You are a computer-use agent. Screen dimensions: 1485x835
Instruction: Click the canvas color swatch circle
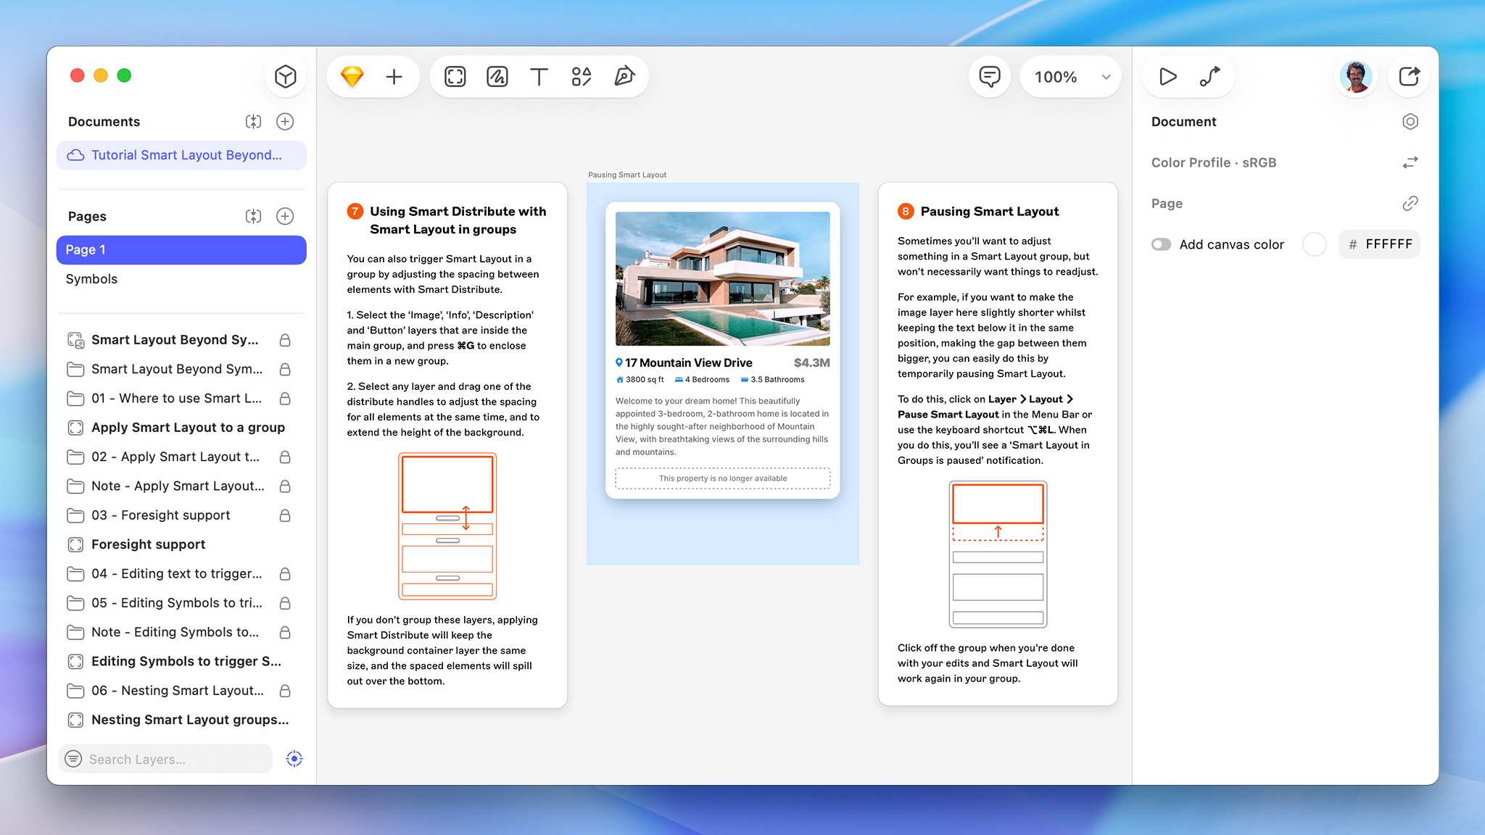[x=1314, y=244]
